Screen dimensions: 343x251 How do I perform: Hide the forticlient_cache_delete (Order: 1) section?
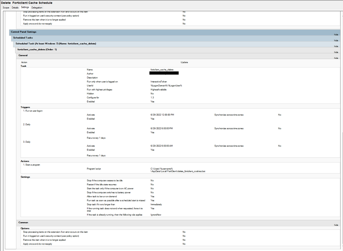(336, 52)
